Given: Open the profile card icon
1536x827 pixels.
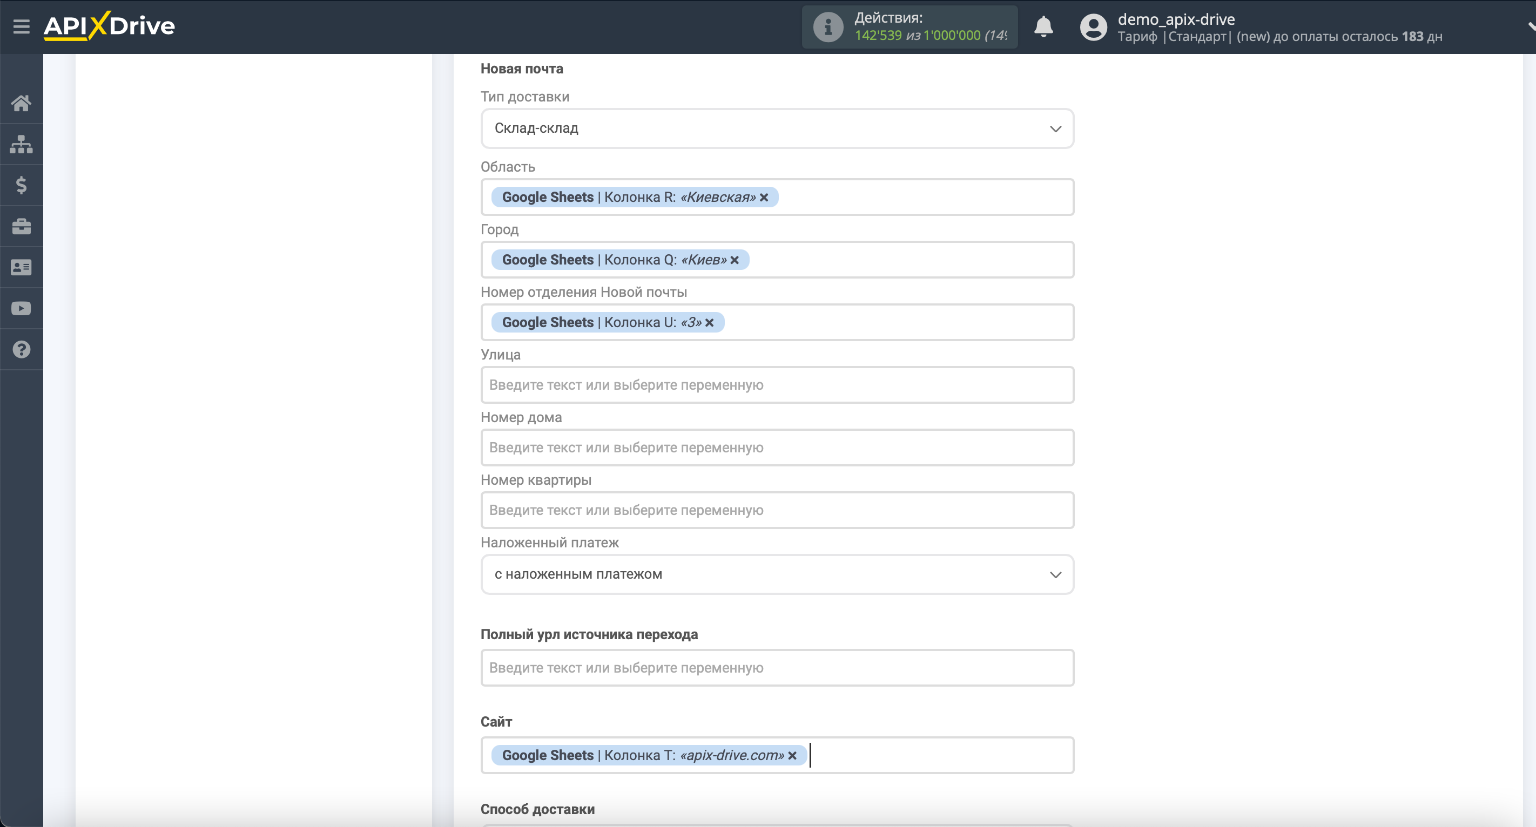Looking at the screenshot, I should (22, 268).
